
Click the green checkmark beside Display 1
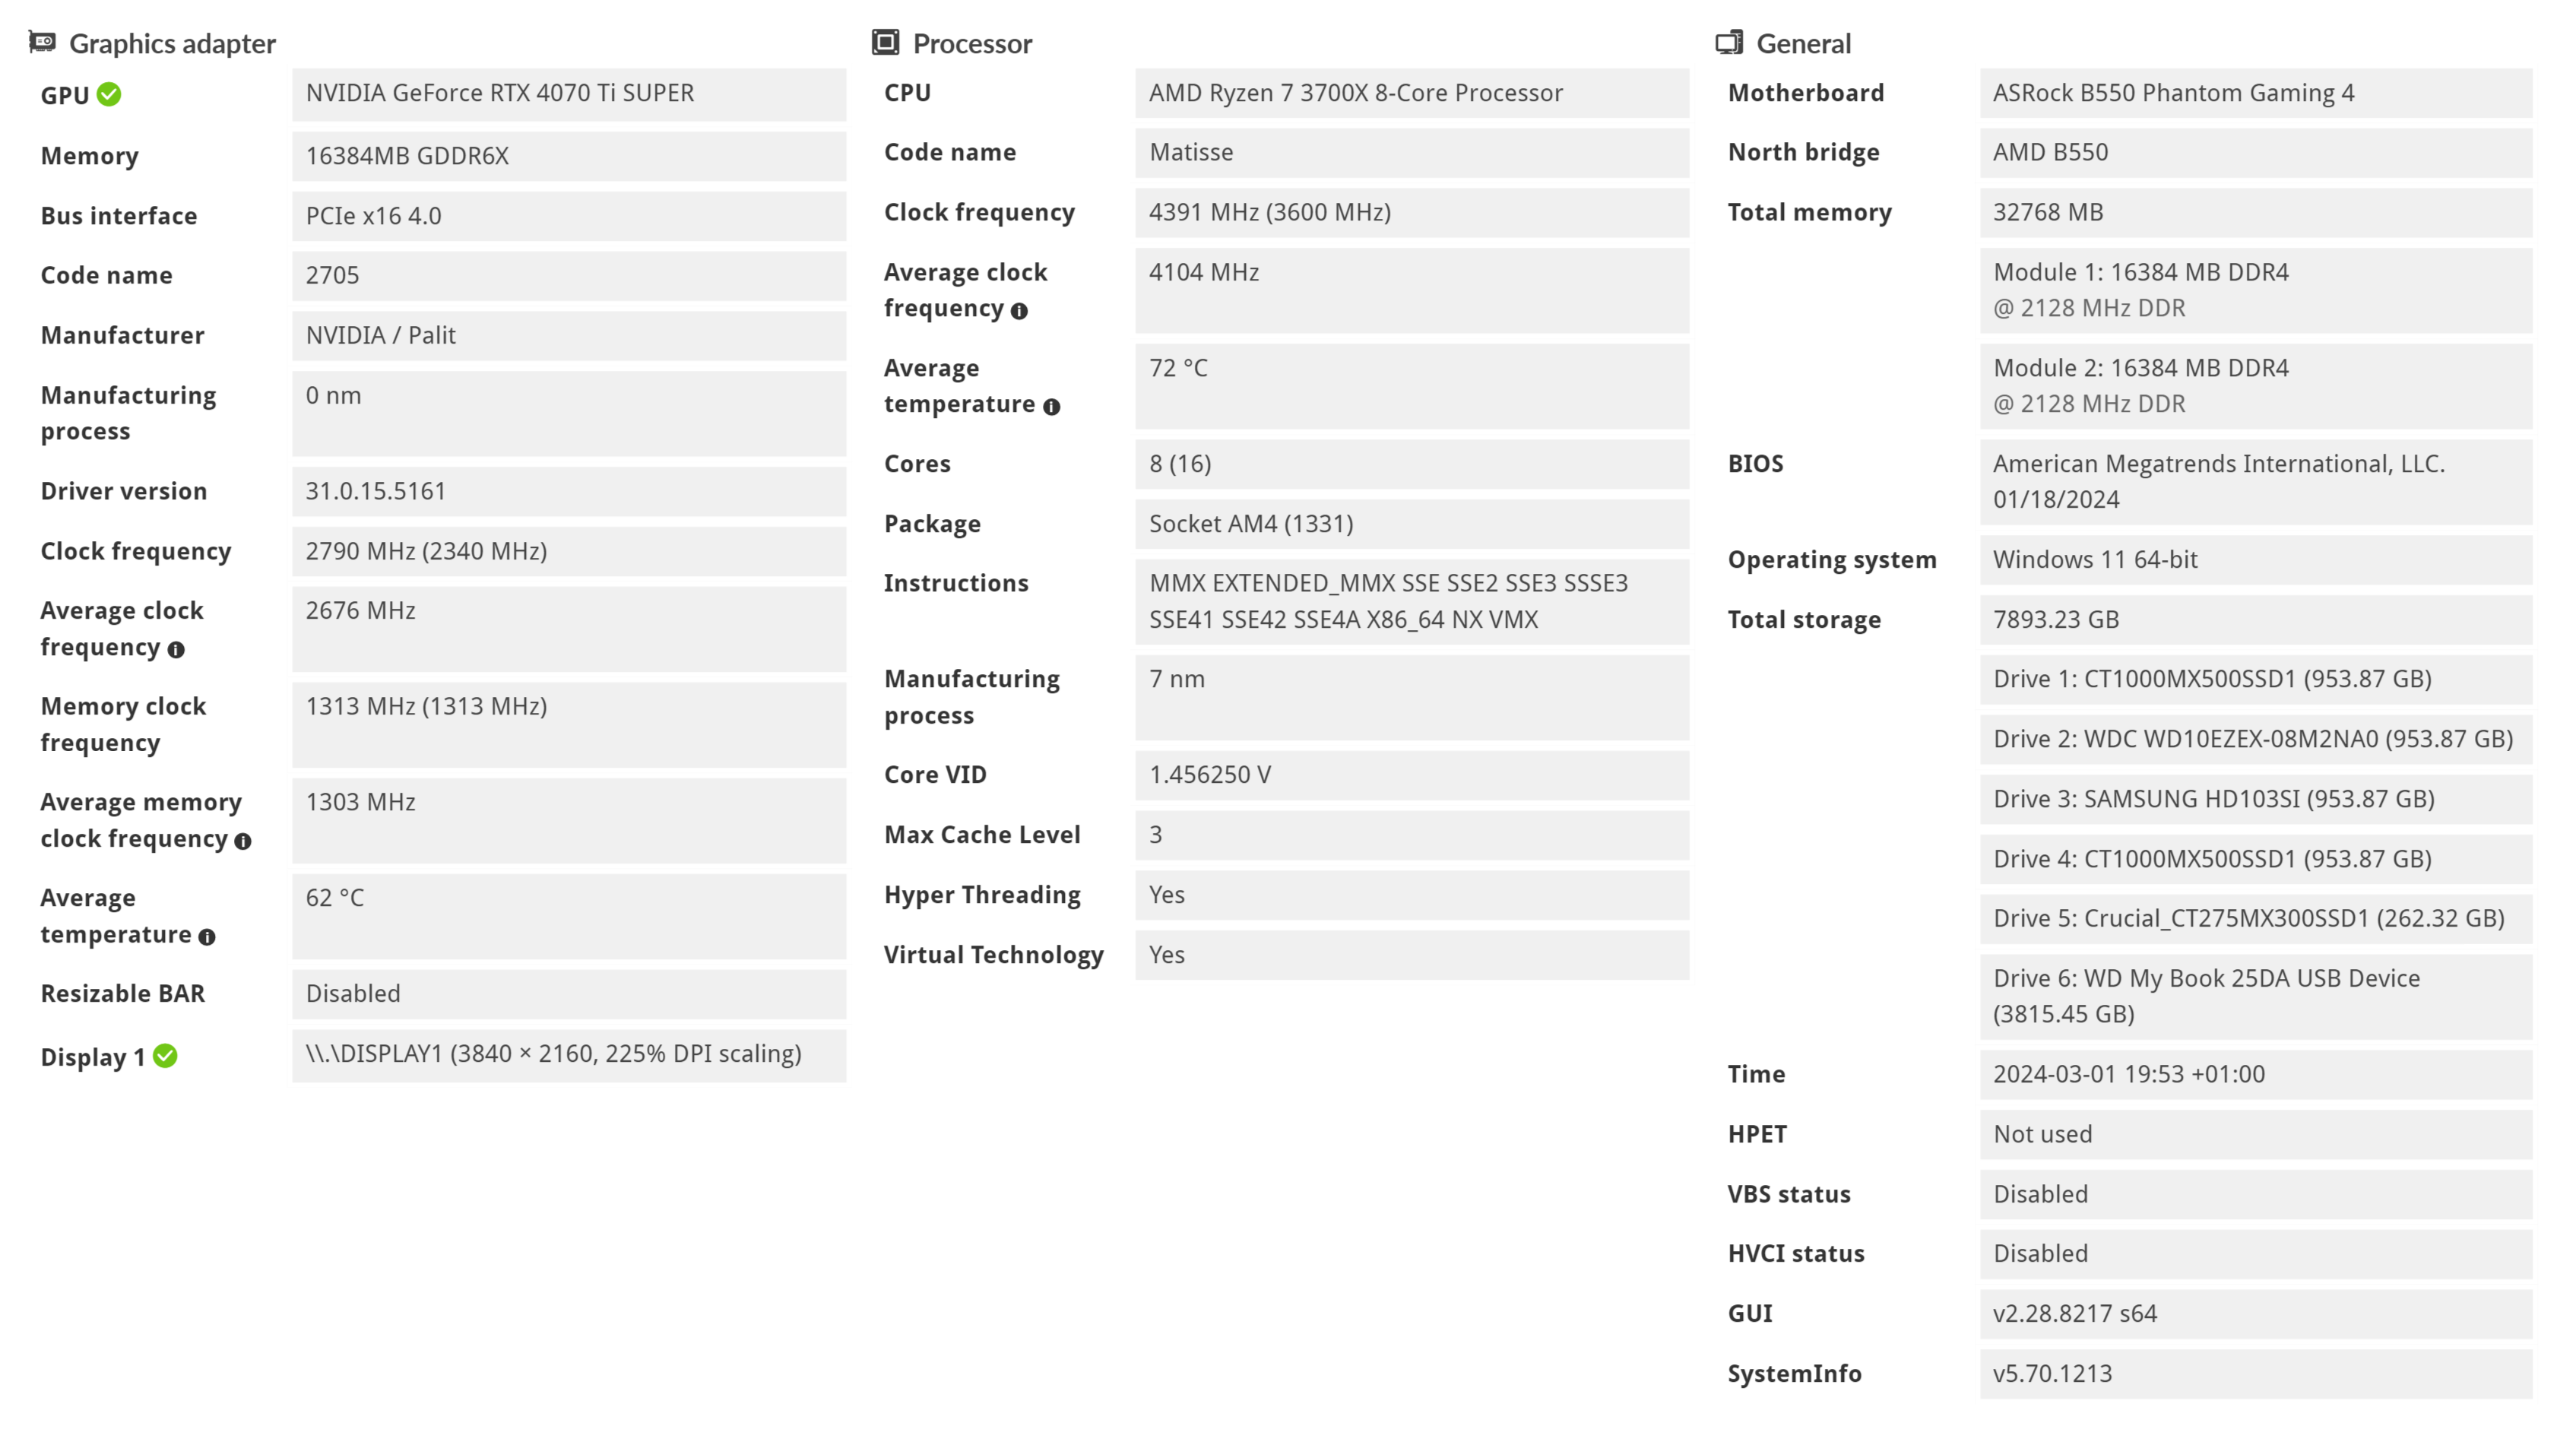[166, 1056]
